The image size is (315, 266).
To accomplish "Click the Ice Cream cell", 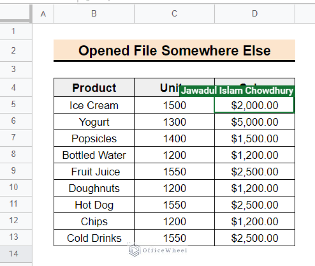I will tap(94, 105).
